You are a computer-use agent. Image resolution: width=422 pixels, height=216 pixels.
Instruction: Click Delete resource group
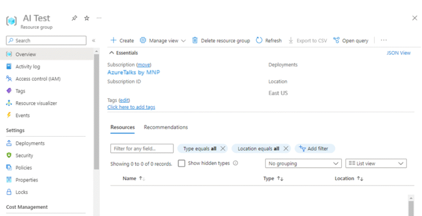[x=221, y=41]
